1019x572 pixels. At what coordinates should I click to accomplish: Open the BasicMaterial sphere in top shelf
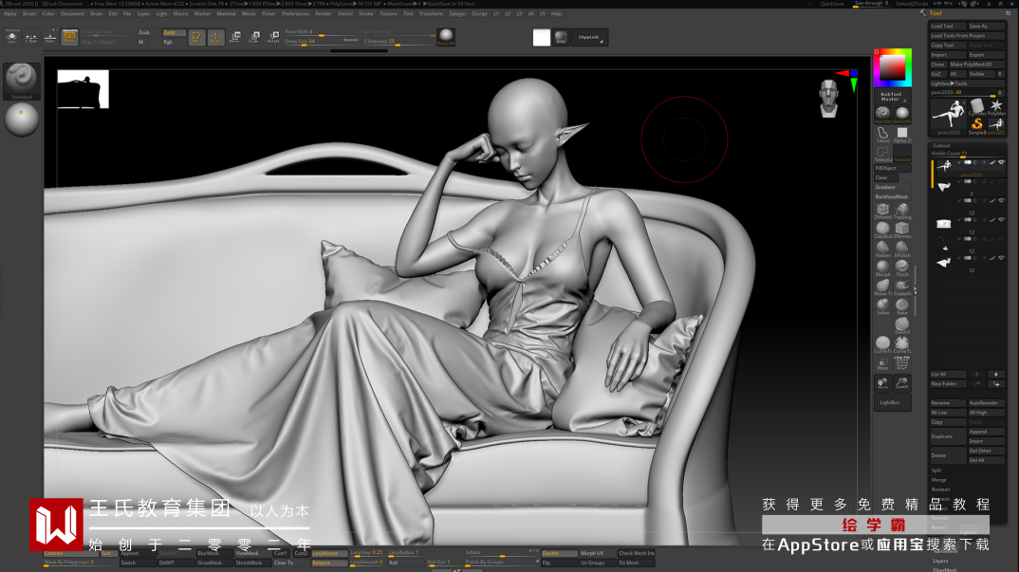pyautogui.click(x=446, y=36)
